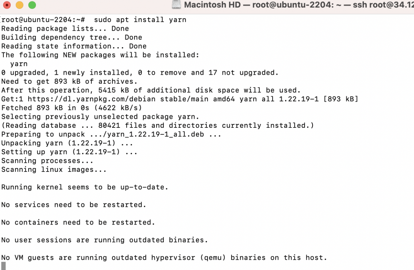The width and height of the screenshot is (414, 270).
Task: Click the Unpacking yarn 1.22.19-1 line
Action: coord(67,143)
